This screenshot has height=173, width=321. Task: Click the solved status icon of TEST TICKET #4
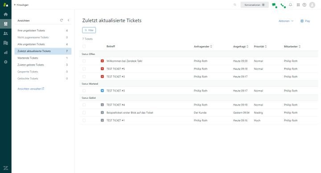click(x=102, y=105)
